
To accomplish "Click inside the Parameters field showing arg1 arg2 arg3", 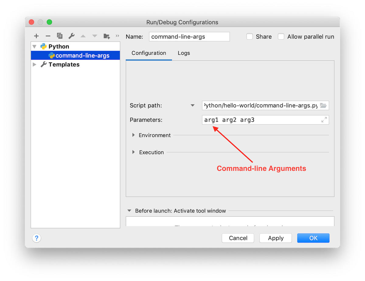I will 262,120.
